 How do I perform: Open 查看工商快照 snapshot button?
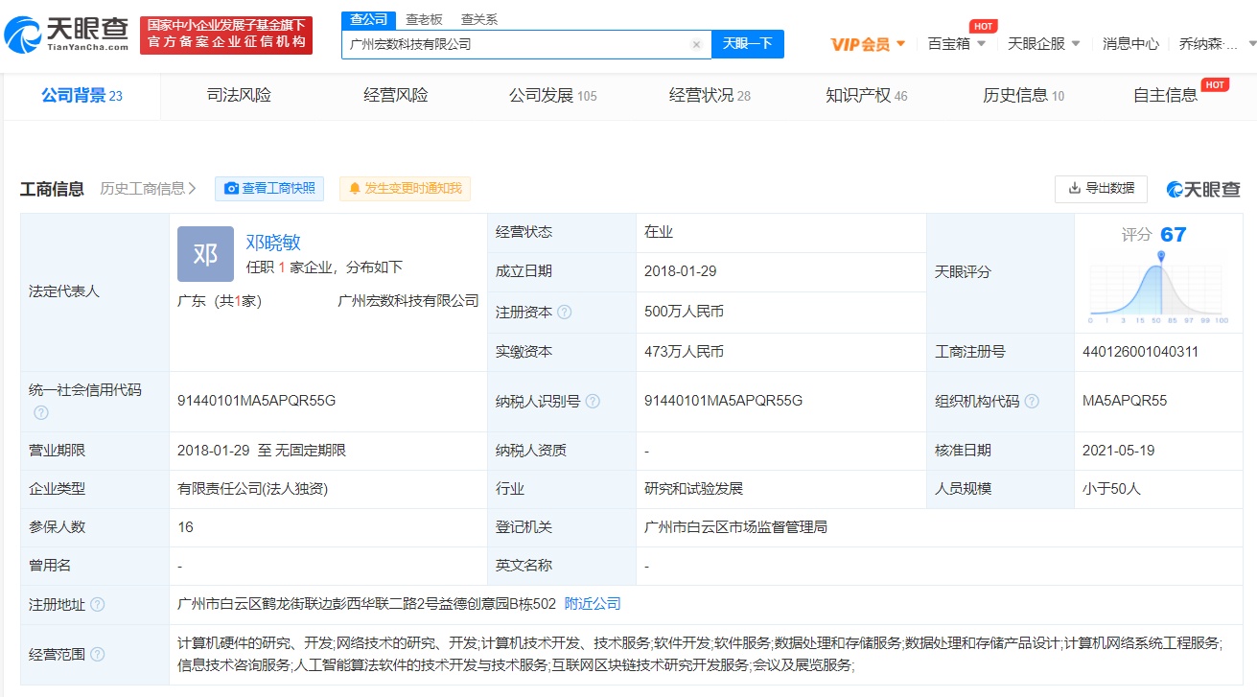pos(269,188)
